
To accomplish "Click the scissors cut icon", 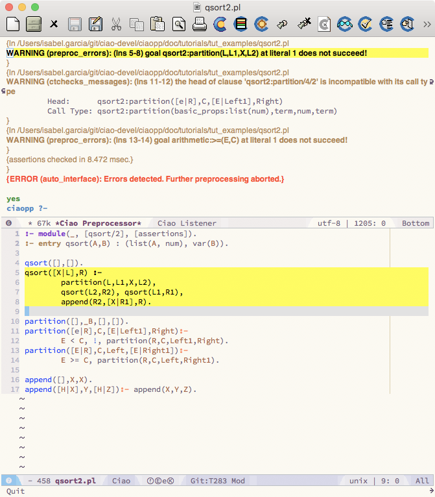I will [x=116, y=25].
